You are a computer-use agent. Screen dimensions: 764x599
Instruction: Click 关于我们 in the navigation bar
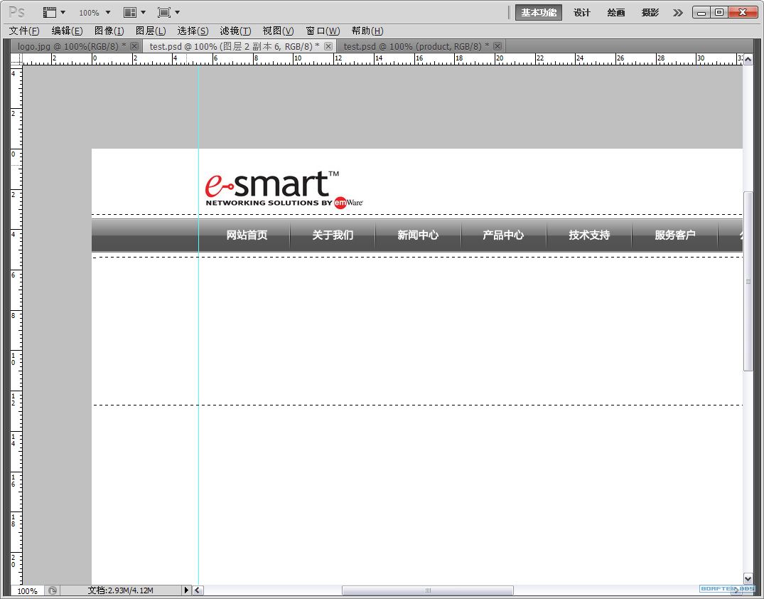click(333, 235)
